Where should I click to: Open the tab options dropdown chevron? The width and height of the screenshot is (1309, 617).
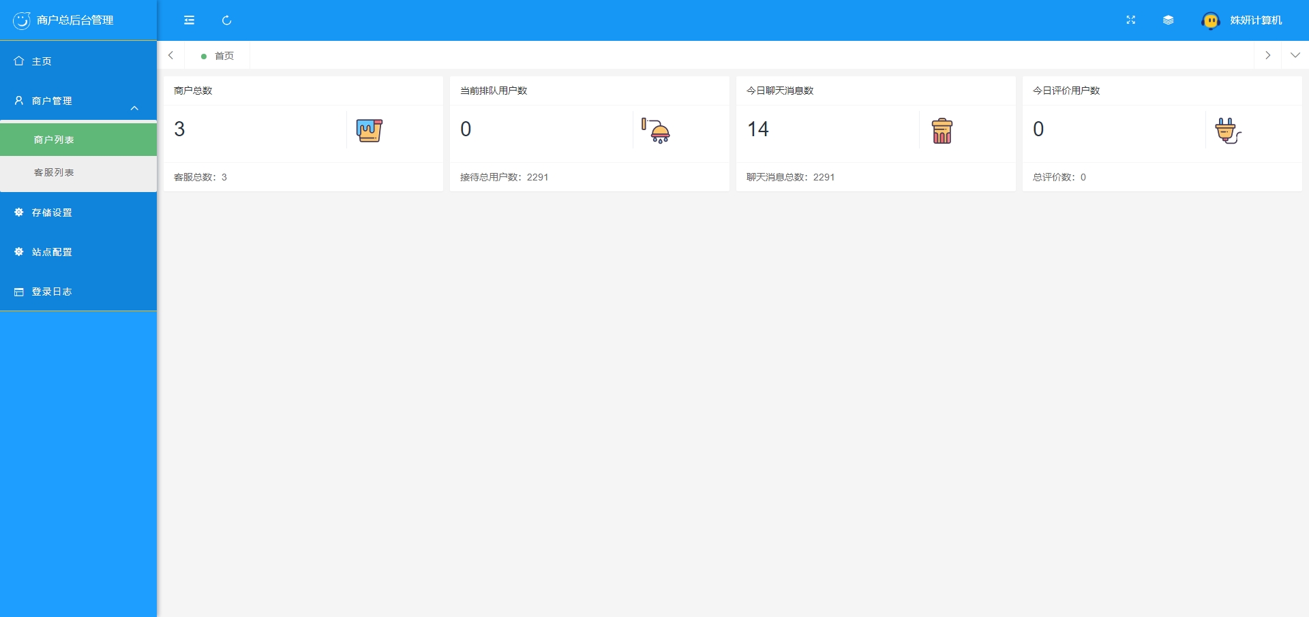[x=1295, y=55]
